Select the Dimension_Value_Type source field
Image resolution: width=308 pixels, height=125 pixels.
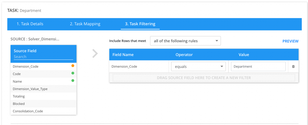coord(30,89)
